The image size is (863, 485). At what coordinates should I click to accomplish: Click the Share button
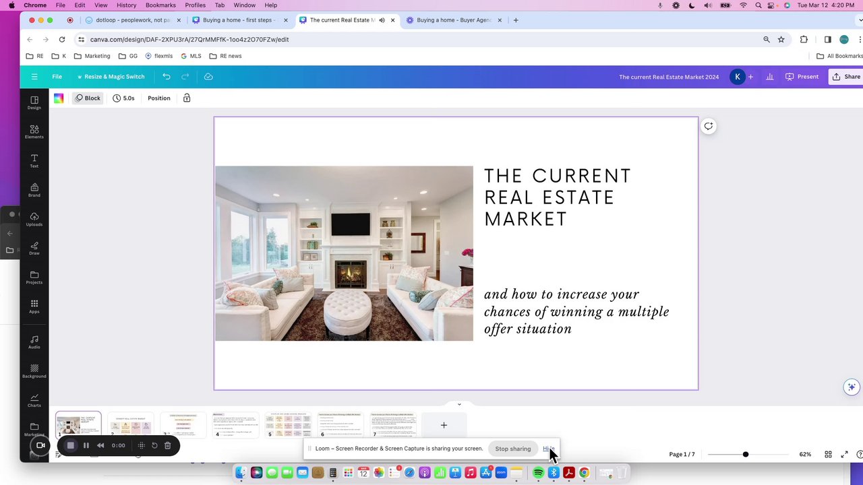(x=846, y=77)
